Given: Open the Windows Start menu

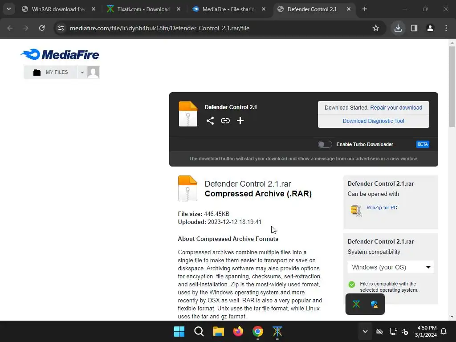Looking at the screenshot, I should pos(179,331).
